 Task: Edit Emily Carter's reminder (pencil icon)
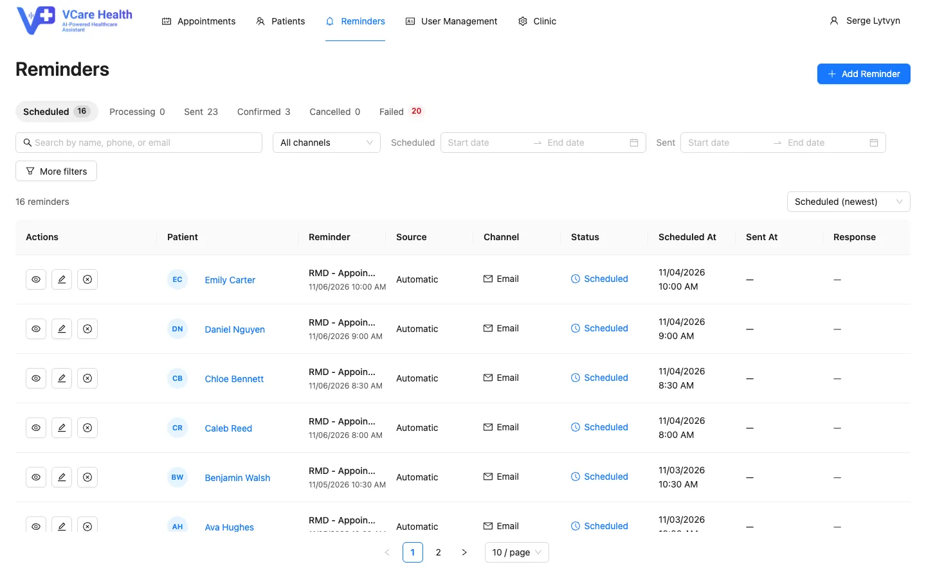[62, 279]
